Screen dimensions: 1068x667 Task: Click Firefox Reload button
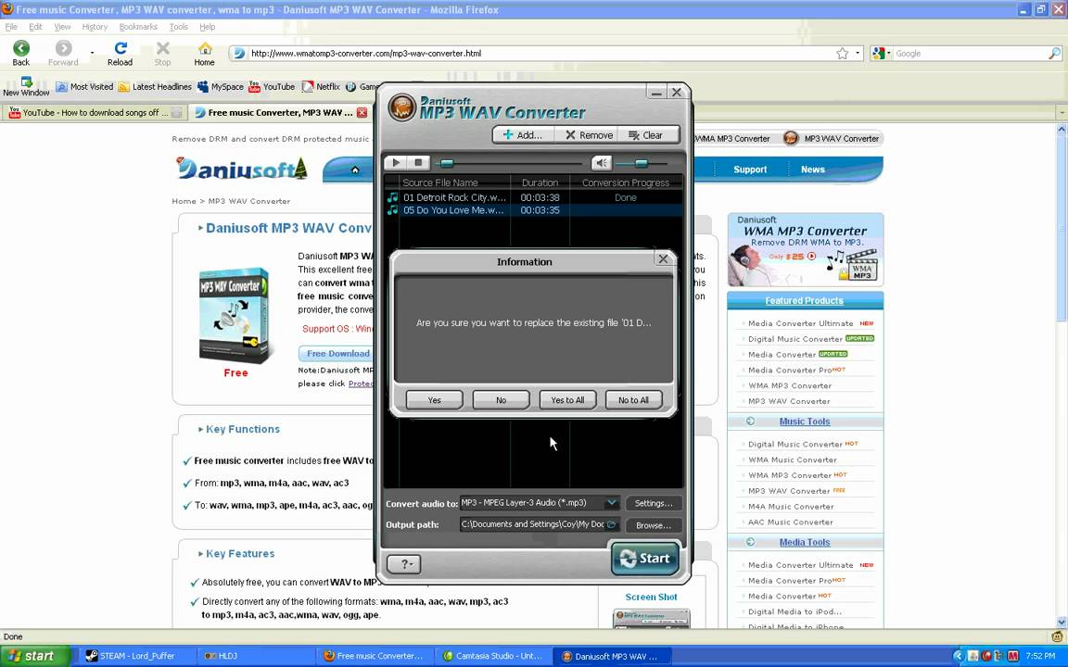coord(120,53)
